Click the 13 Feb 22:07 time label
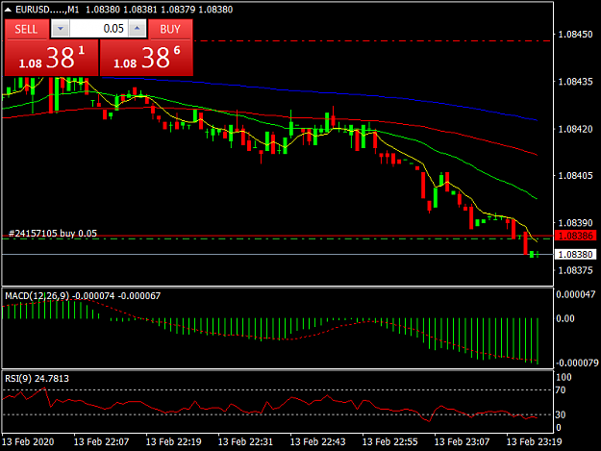601x451 pixels. pos(101,441)
